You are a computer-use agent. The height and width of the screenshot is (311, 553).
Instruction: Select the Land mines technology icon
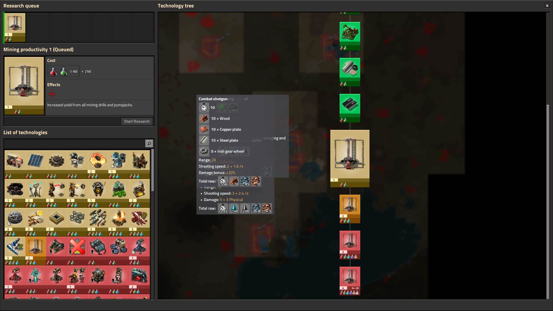pos(56,164)
